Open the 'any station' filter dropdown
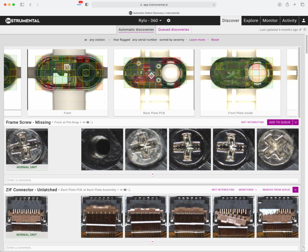The height and width of the screenshot is (252, 308). click(x=100, y=40)
